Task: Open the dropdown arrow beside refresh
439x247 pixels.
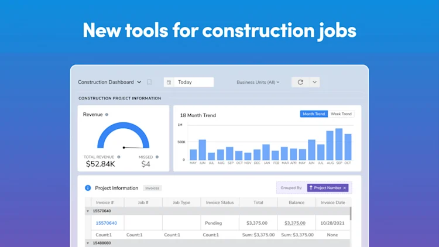Action: tap(315, 82)
